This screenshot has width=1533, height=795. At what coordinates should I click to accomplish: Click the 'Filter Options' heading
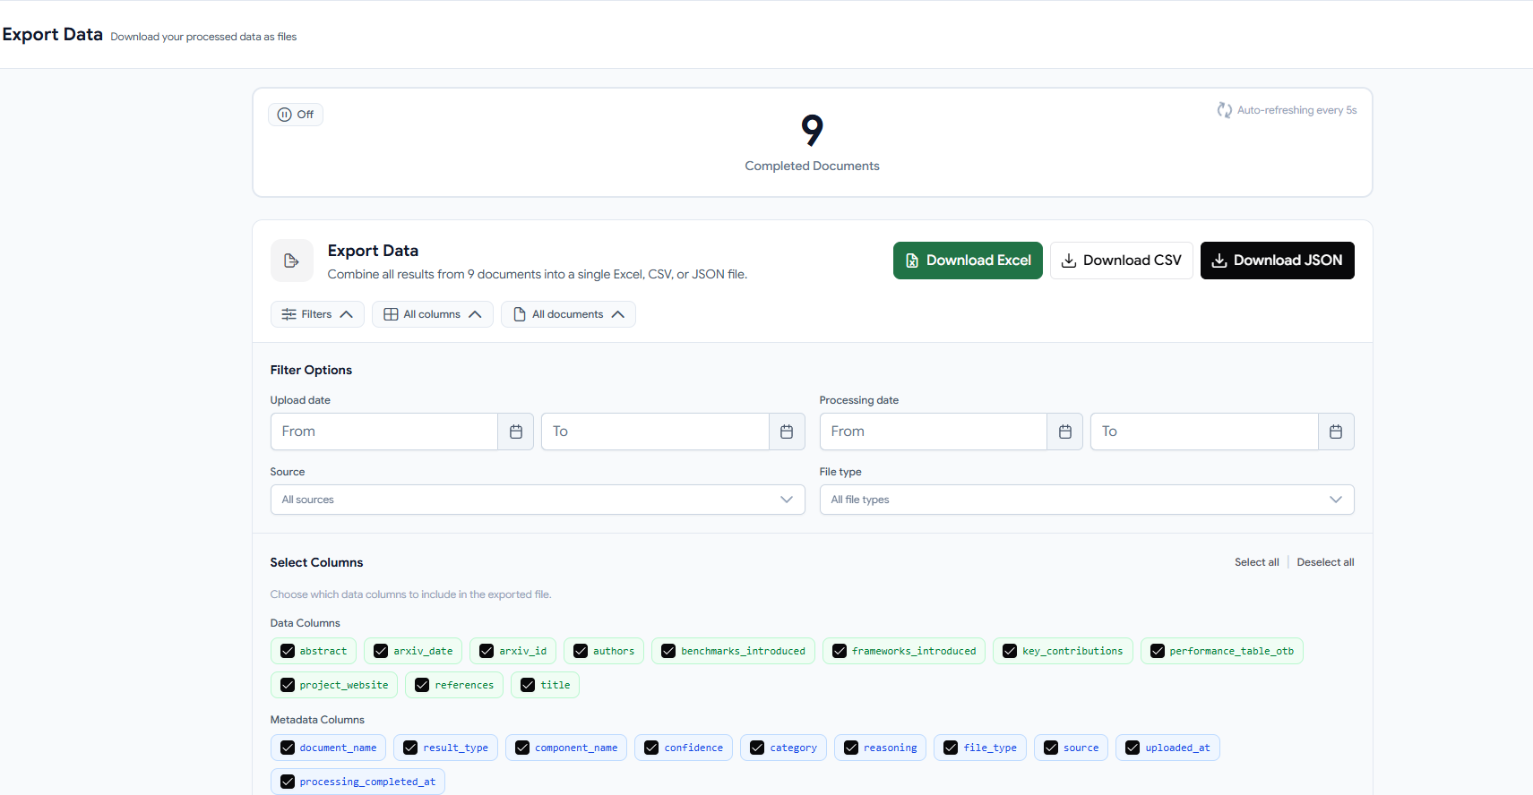[x=311, y=370]
